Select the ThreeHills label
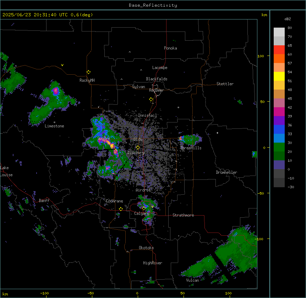The image size is (306, 298). (191, 148)
